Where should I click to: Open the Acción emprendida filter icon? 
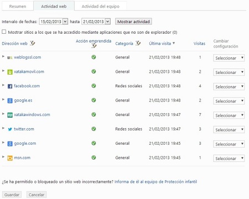(x=94, y=45)
